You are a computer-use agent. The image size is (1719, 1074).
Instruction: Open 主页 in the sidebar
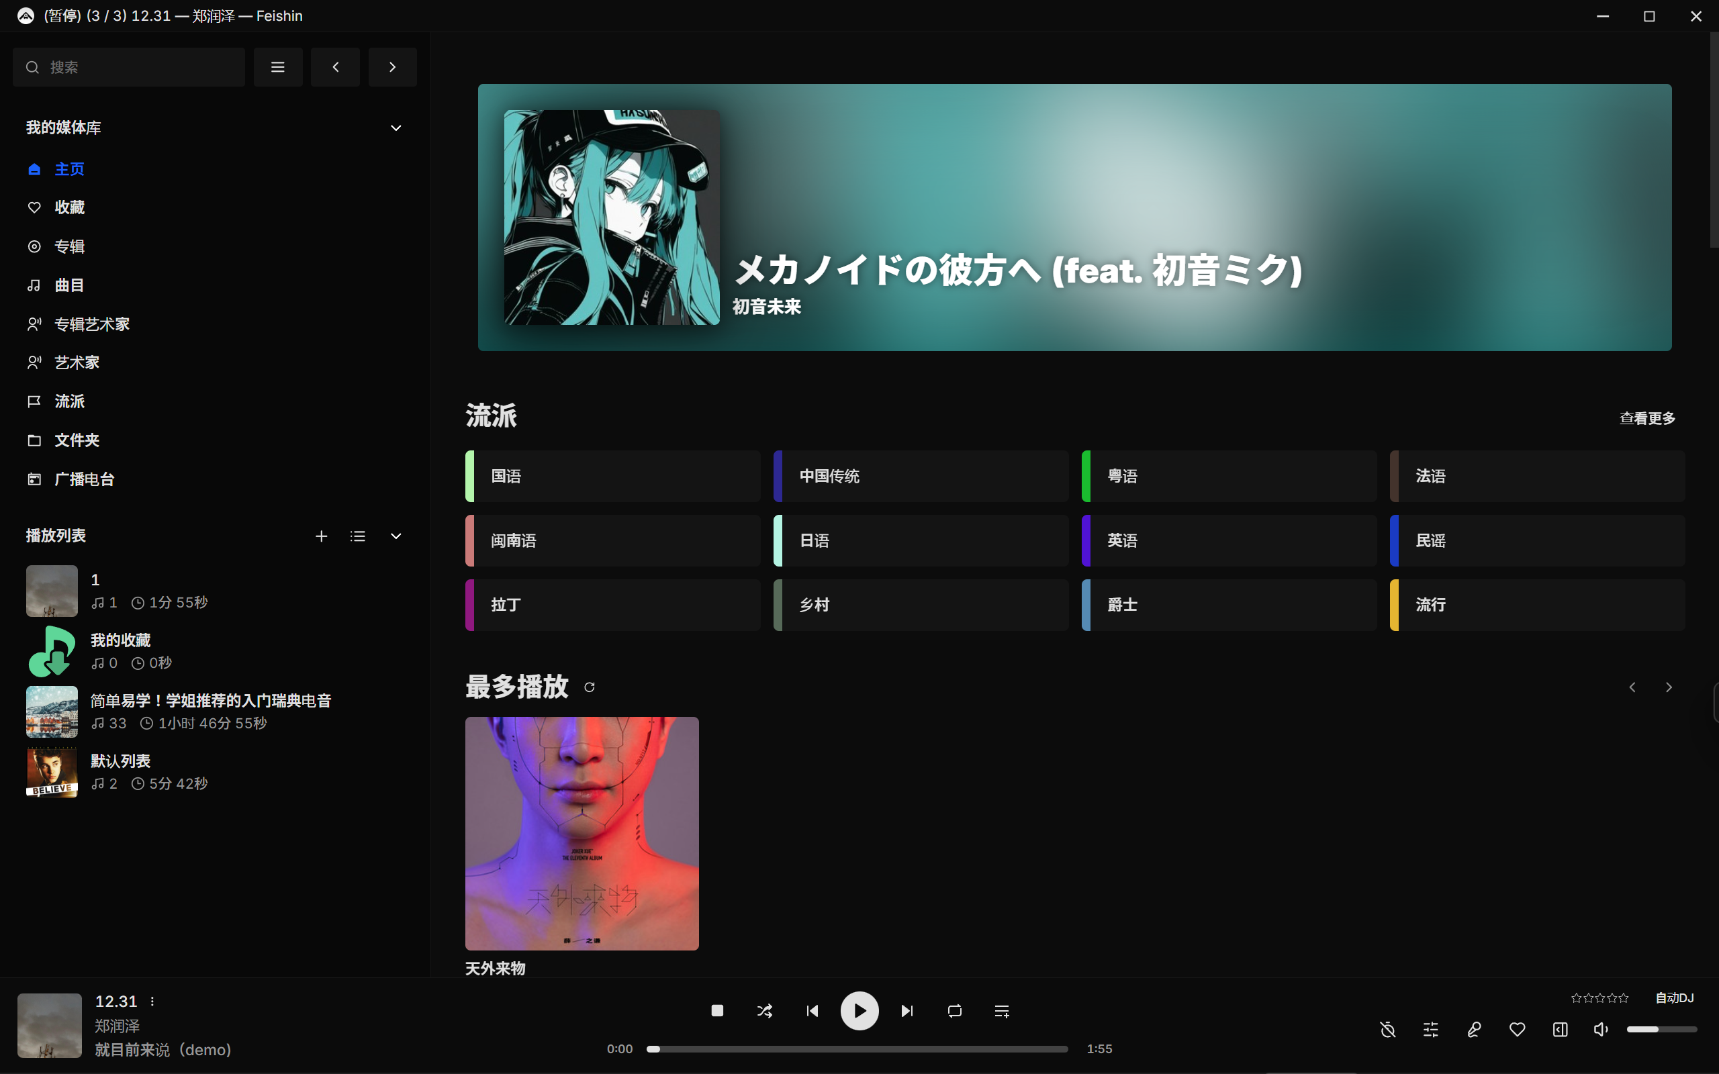(x=214, y=169)
